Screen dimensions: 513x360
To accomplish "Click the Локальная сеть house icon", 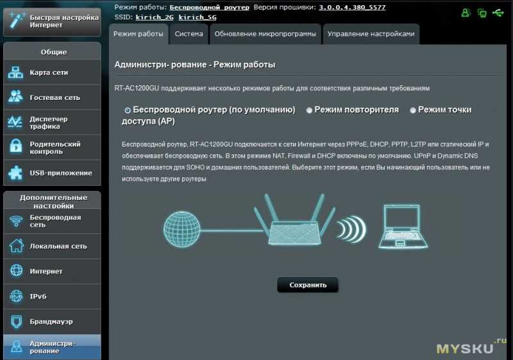I will 16,246.
